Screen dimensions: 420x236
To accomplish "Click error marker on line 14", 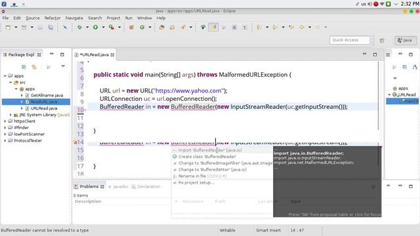I will [x=75, y=142].
